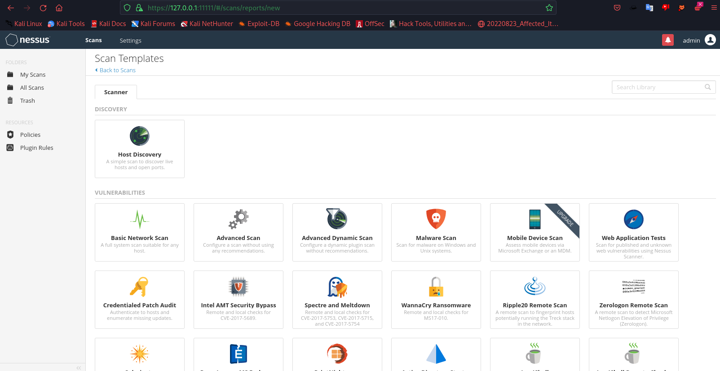Screen dimensions: 720x371
Task: Click the 'Malware Scan' template title
Action: click(436, 238)
